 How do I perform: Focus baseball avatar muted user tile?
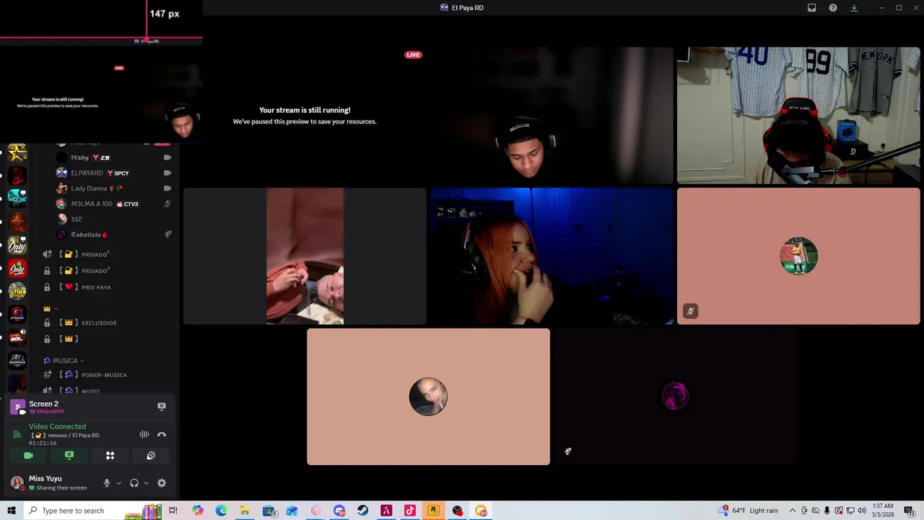click(x=798, y=256)
